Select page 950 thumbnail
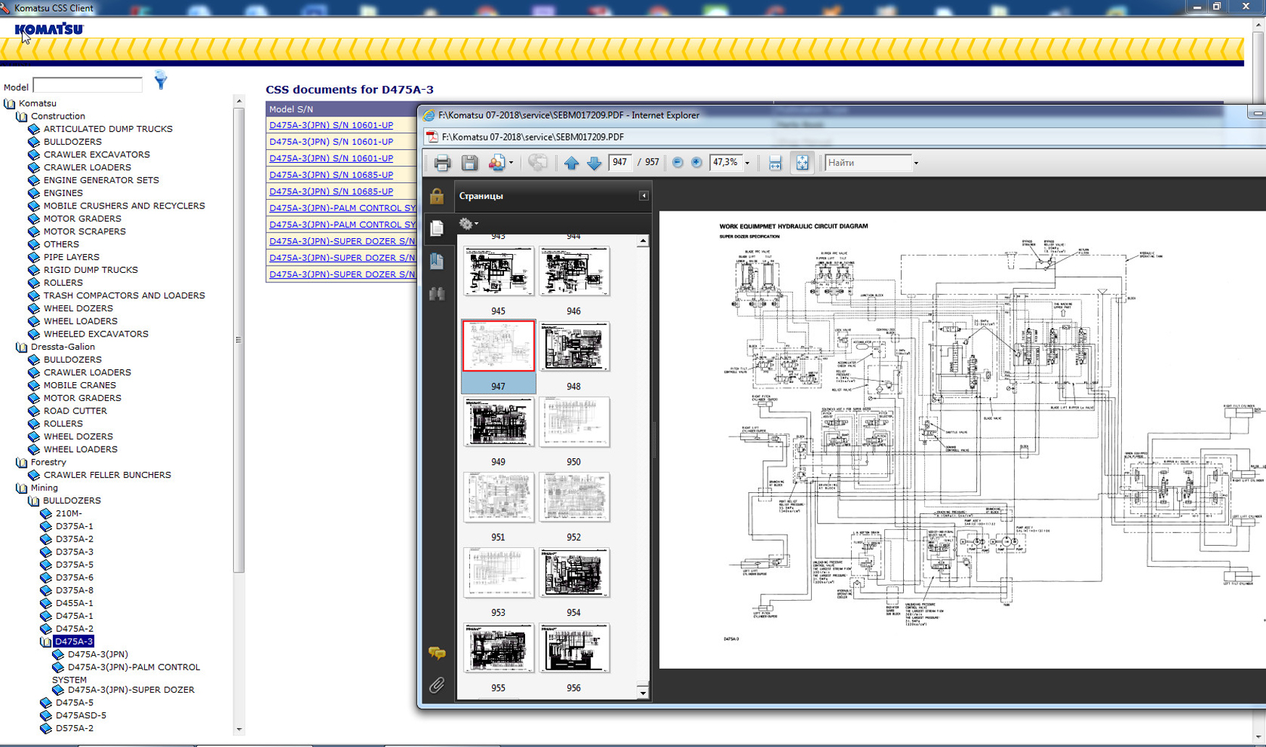The height and width of the screenshot is (747, 1266). click(x=574, y=423)
